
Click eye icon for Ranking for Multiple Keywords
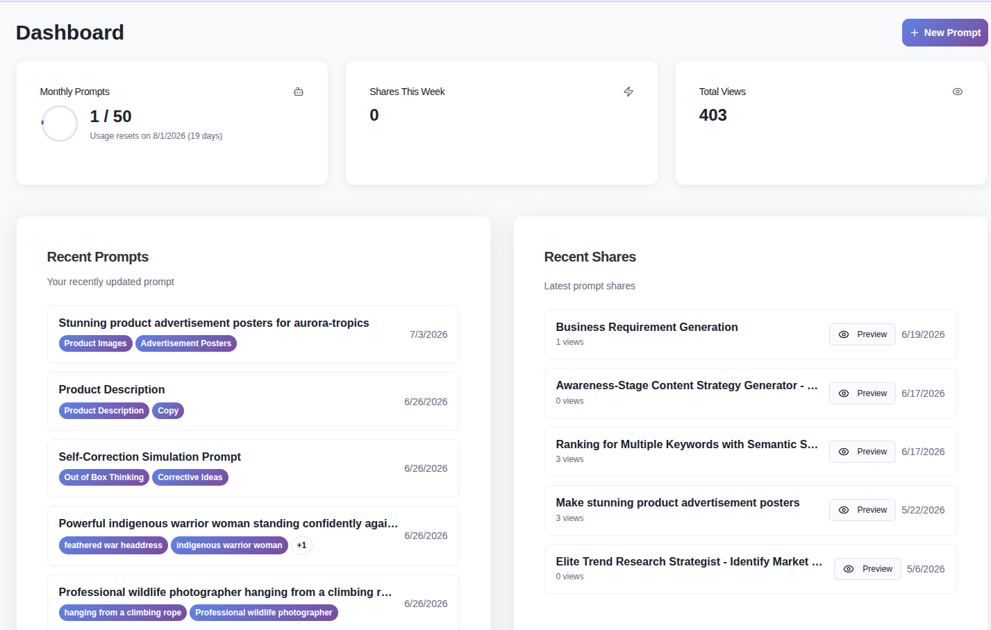pos(844,452)
